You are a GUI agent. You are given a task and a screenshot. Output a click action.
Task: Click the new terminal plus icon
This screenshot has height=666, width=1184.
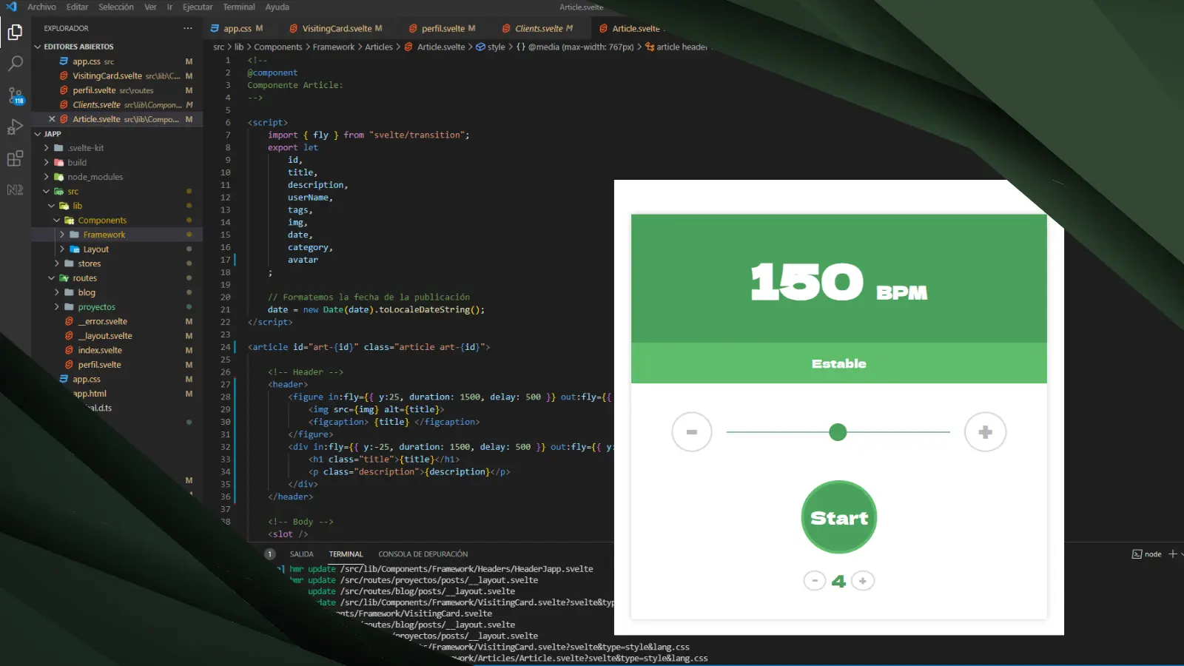(x=1172, y=554)
